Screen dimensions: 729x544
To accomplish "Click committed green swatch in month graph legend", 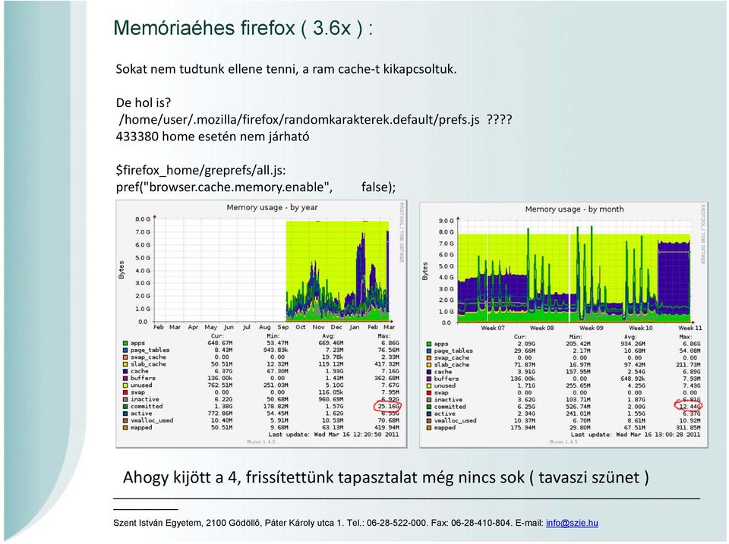I will coord(428,407).
